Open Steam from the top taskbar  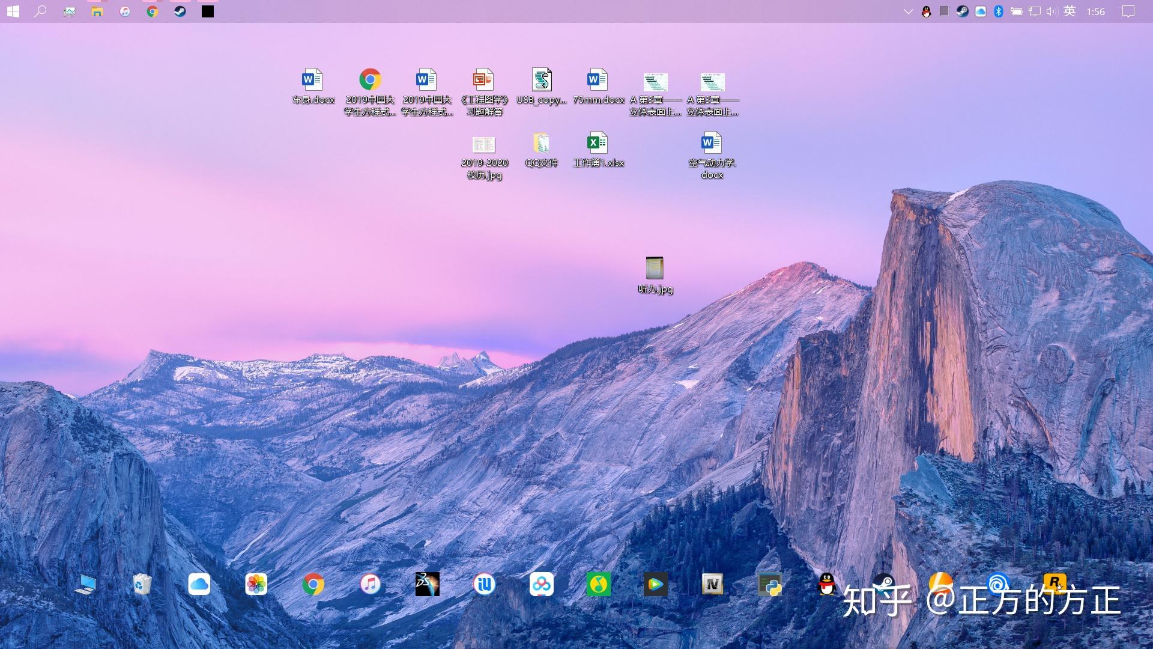tap(180, 11)
